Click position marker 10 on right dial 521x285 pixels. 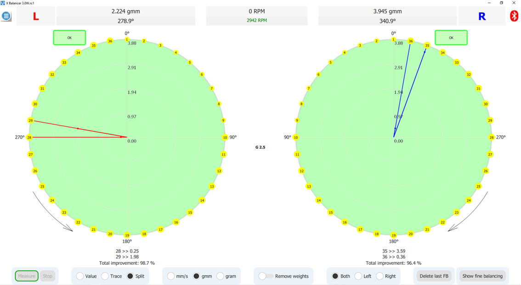[x=296, y=137]
